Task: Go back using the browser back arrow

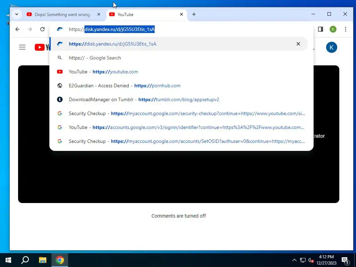Action: (x=17, y=29)
